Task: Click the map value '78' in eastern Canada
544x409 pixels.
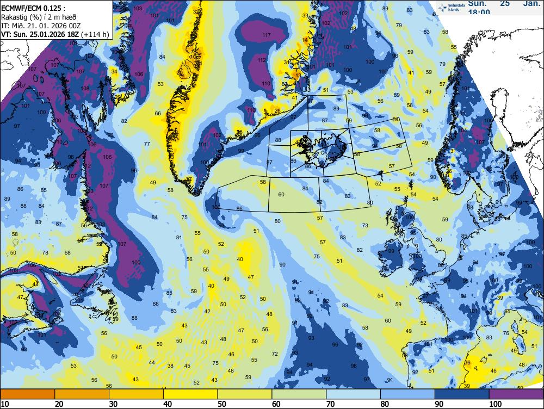Action: pos(45,252)
